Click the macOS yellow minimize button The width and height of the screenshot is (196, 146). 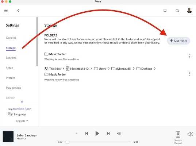(6, 1)
